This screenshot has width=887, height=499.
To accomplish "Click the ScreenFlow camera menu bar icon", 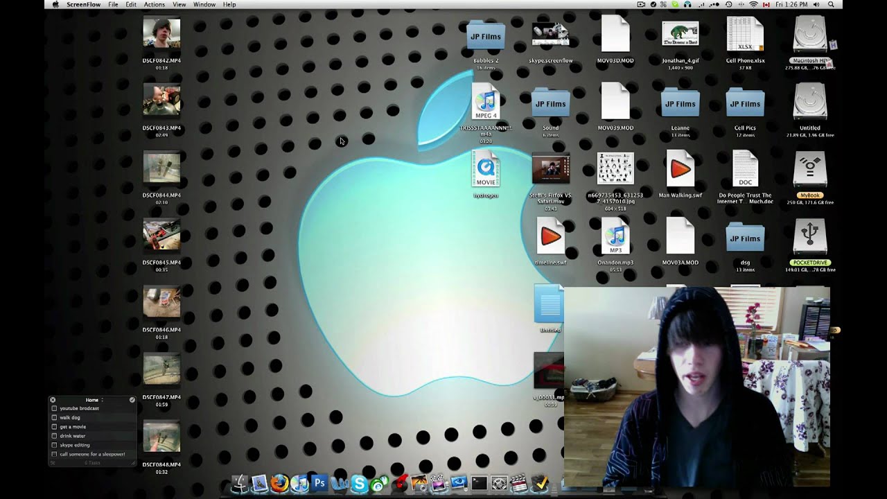I will 641,4.
